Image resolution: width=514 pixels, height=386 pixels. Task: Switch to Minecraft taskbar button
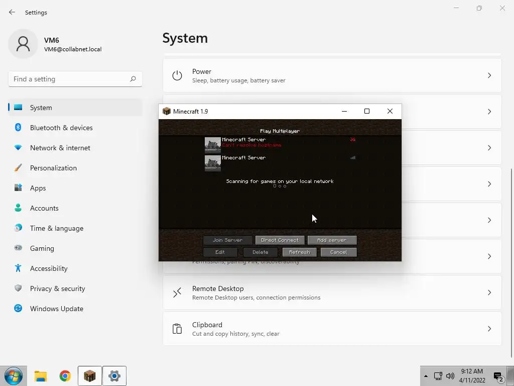click(90, 376)
